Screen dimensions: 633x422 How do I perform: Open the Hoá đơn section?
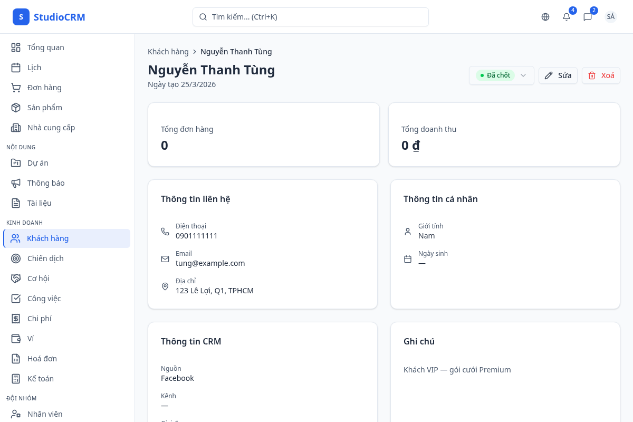click(x=42, y=358)
